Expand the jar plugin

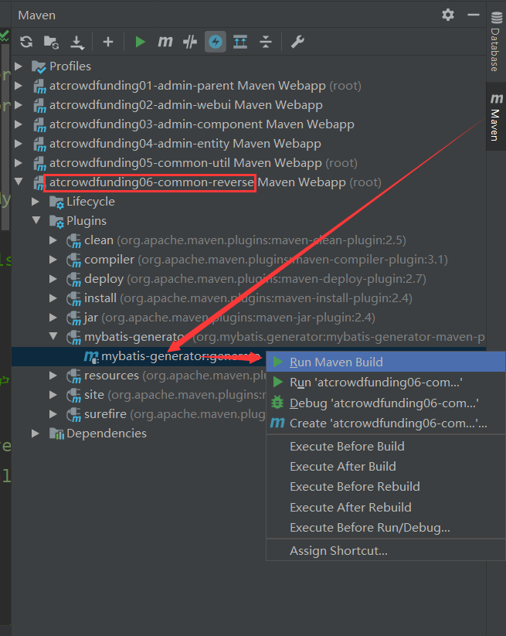53,318
